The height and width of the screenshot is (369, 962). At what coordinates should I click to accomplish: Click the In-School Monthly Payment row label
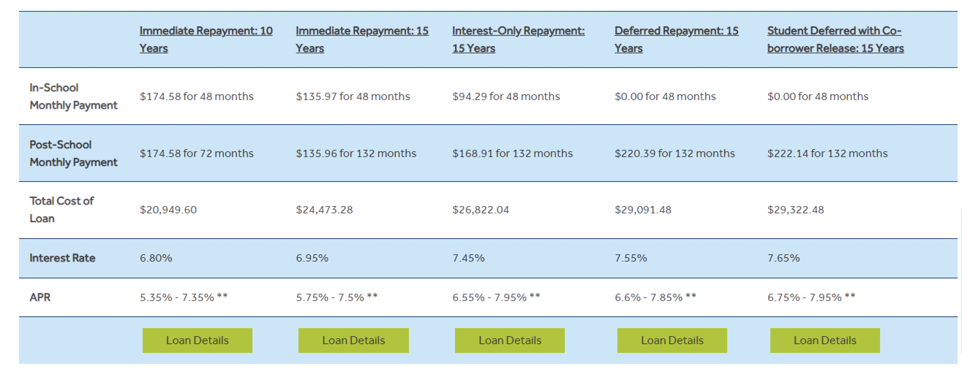tap(73, 96)
